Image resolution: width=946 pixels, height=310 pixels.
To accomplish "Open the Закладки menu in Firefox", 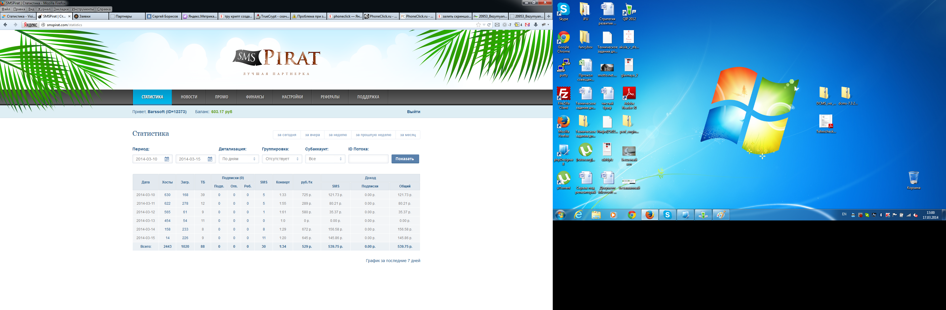I will click(61, 9).
